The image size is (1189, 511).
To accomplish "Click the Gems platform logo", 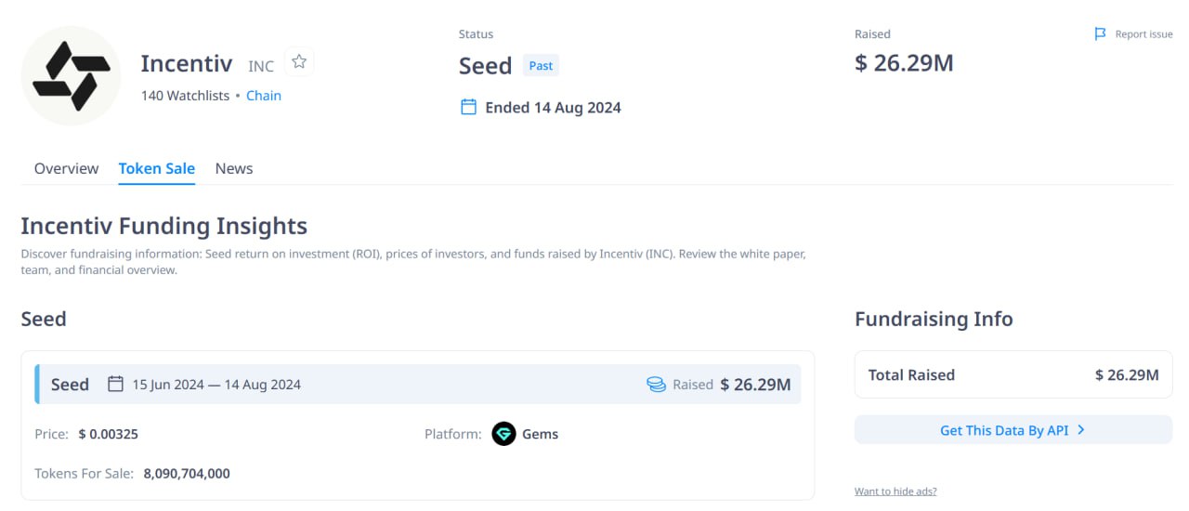I will pos(503,434).
